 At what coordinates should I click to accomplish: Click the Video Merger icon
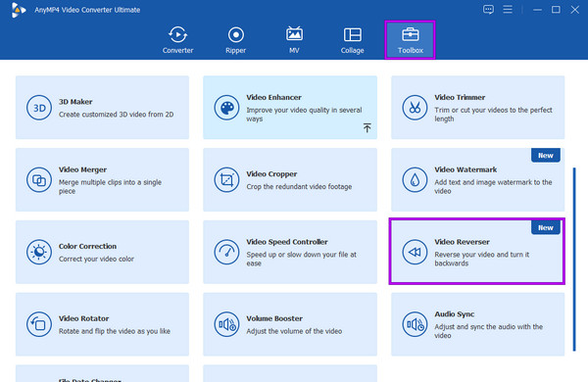point(39,180)
